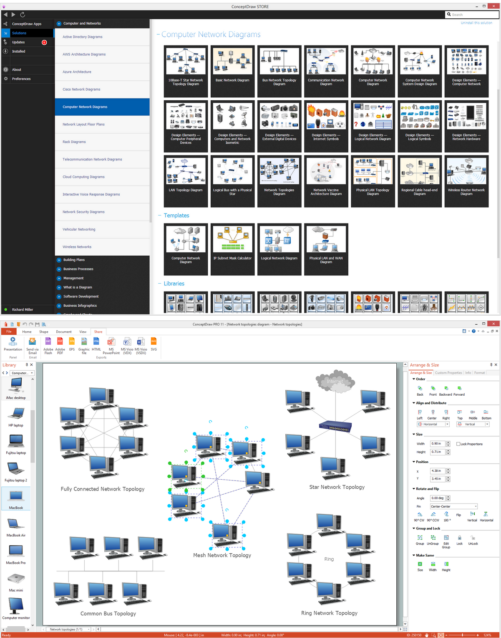This screenshot has height=638, width=501.
Task: Rotate selection 180 degrees
Action: (446, 517)
